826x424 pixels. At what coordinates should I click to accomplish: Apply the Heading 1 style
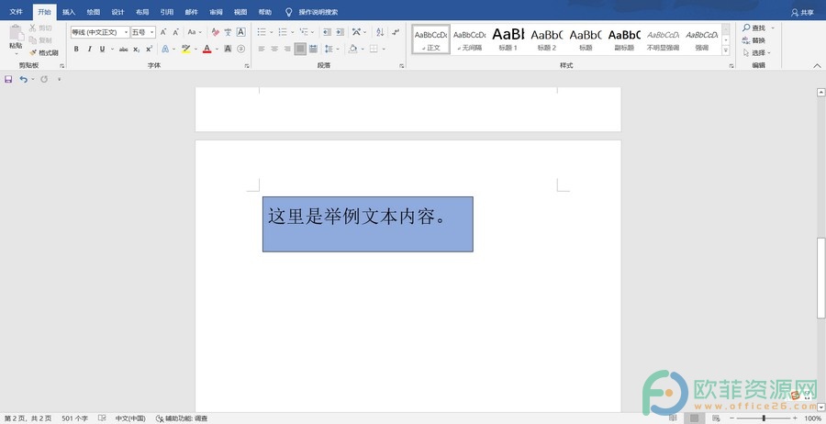click(x=508, y=39)
